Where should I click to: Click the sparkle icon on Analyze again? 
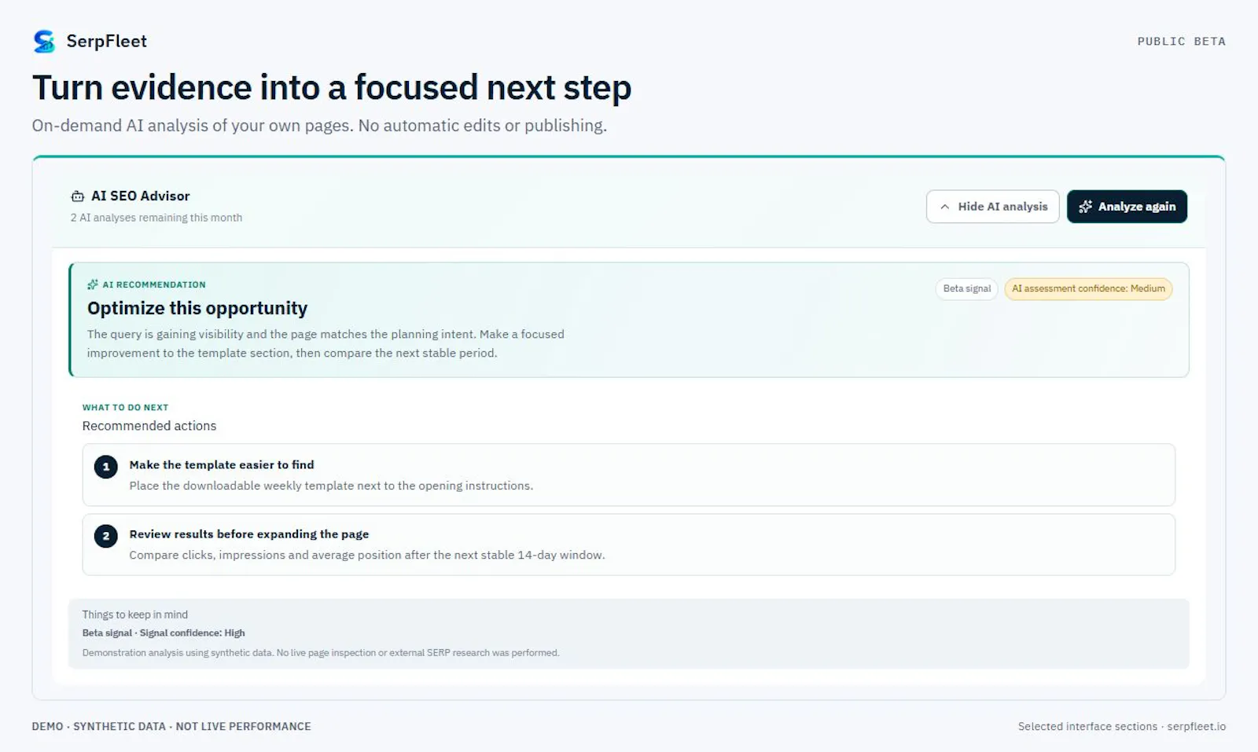click(1086, 207)
